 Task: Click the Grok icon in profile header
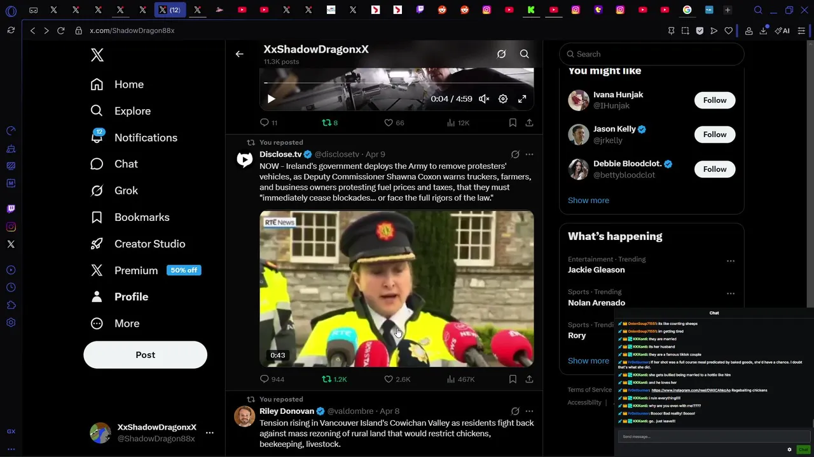[x=501, y=54]
